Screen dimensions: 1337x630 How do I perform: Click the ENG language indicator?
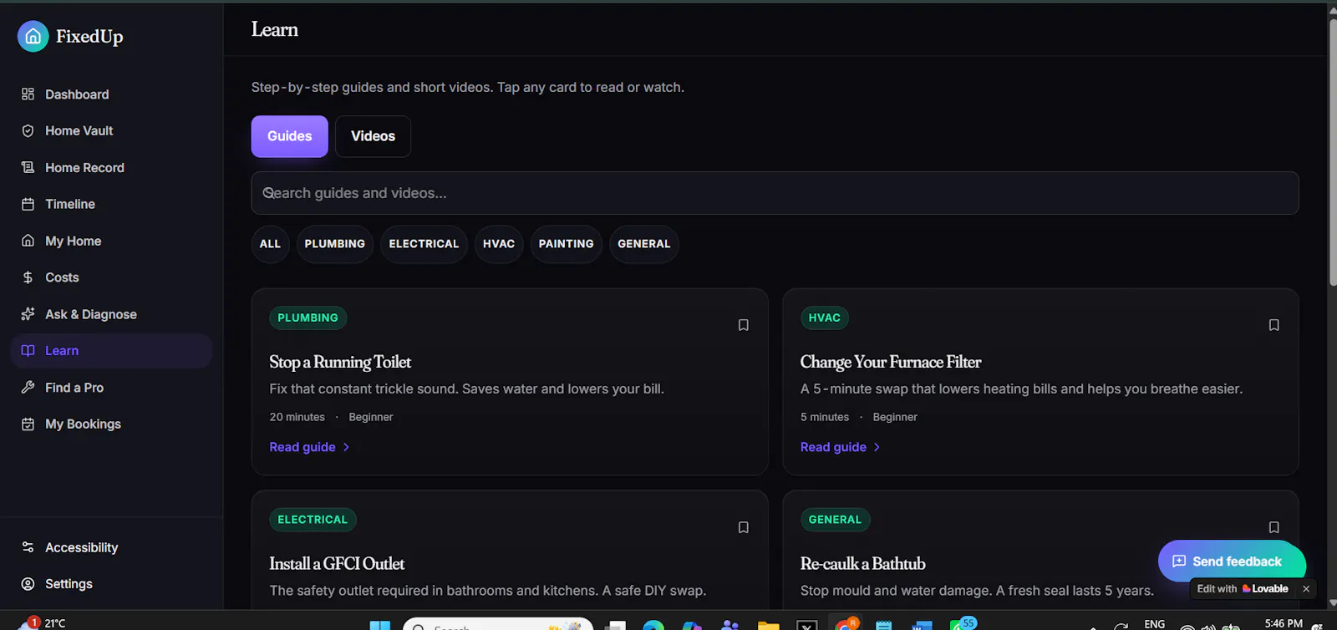point(1155,624)
